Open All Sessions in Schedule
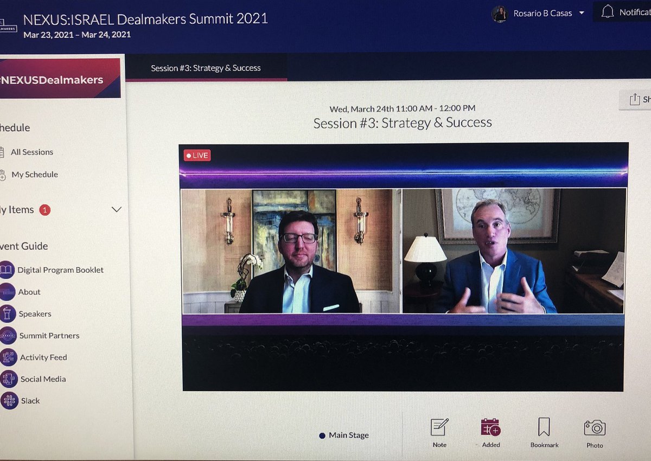Viewport: 651px width, 461px height. click(x=32, y=152)
